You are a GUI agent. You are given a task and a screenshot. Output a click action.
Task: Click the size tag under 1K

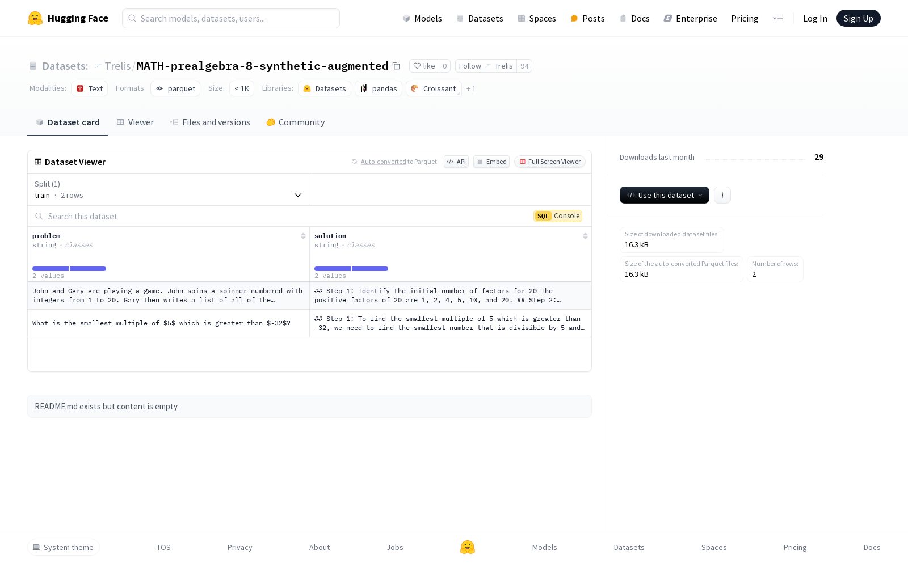click(242, 88)
